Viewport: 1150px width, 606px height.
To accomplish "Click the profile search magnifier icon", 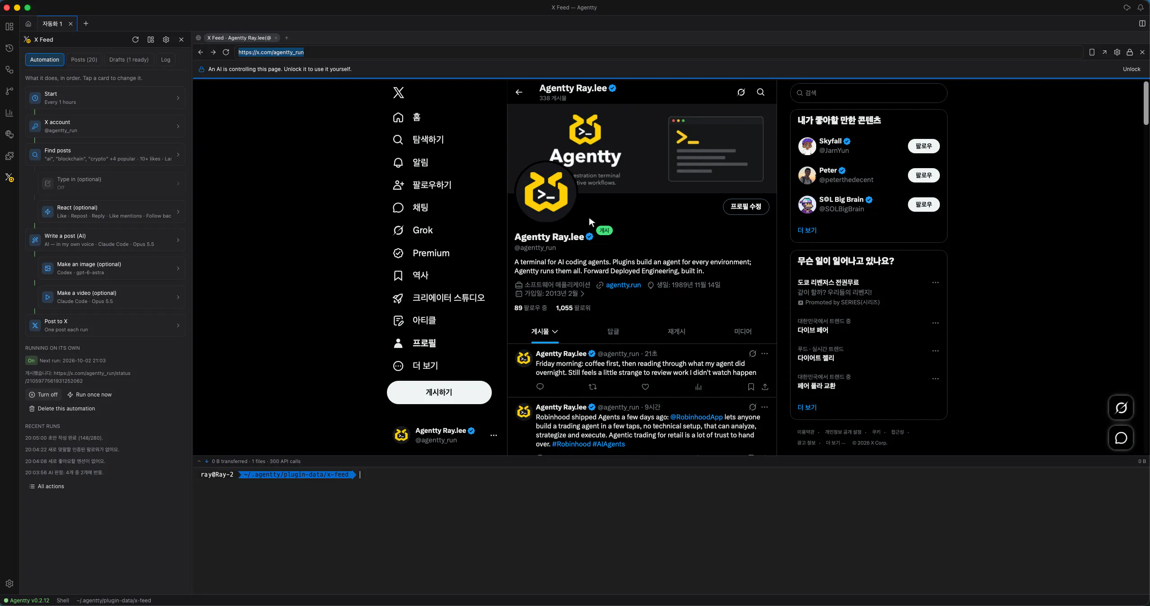I will pyautogui.click(x=760, y=92).
